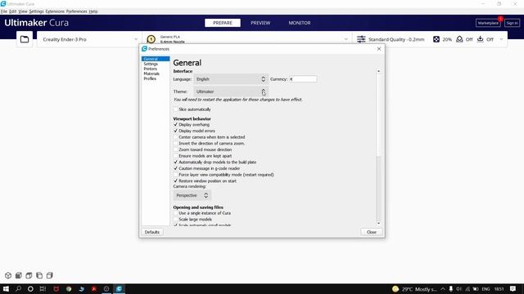Select left side view cube icon
Viewport: 524px width, 294px height.
click(39, 275)
